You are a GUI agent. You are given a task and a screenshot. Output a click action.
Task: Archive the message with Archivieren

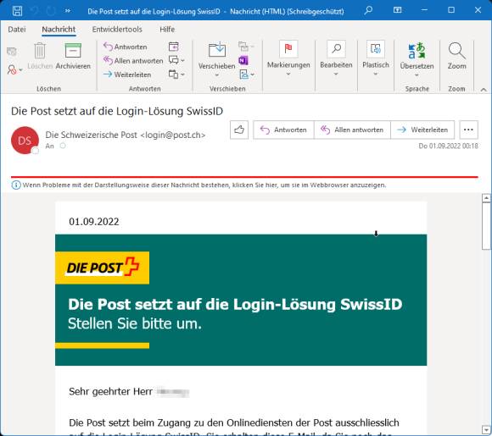point(73,57)
